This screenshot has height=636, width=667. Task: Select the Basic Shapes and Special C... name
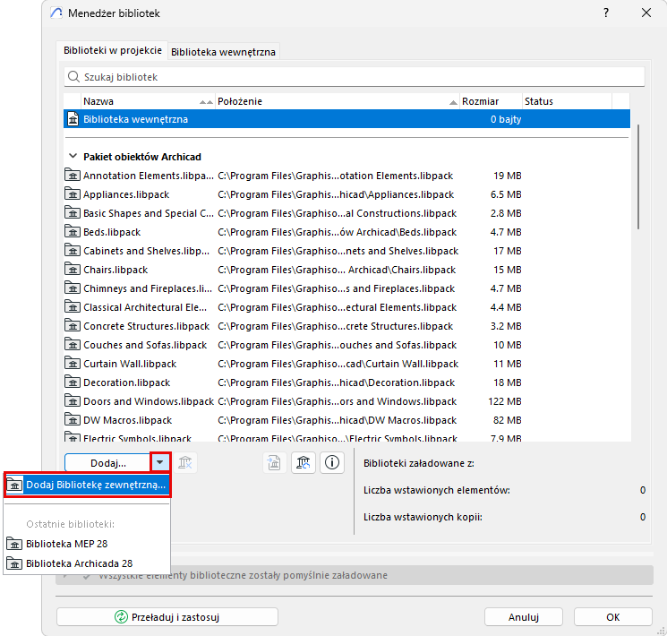point(149,213)
